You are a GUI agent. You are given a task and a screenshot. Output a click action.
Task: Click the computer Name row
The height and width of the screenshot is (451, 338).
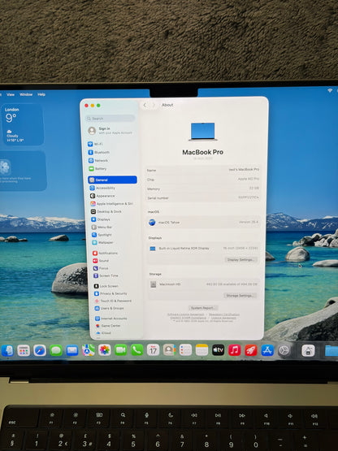click(x=203, y=170)
